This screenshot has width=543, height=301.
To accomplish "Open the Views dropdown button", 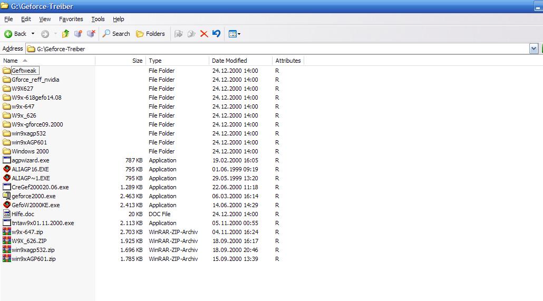I will click(x=235, y=34).
